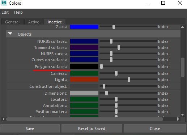Click the Locators slider handle
Image resolution: width=187 pixels, height=135 pixels.
(x=116, y=99)
